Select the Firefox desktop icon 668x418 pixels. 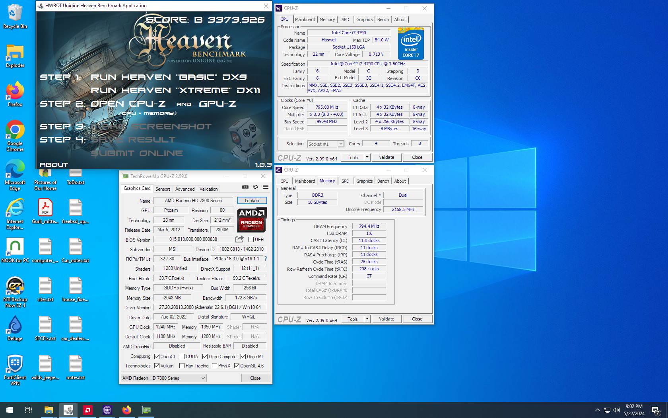click(x=15, y=95)
